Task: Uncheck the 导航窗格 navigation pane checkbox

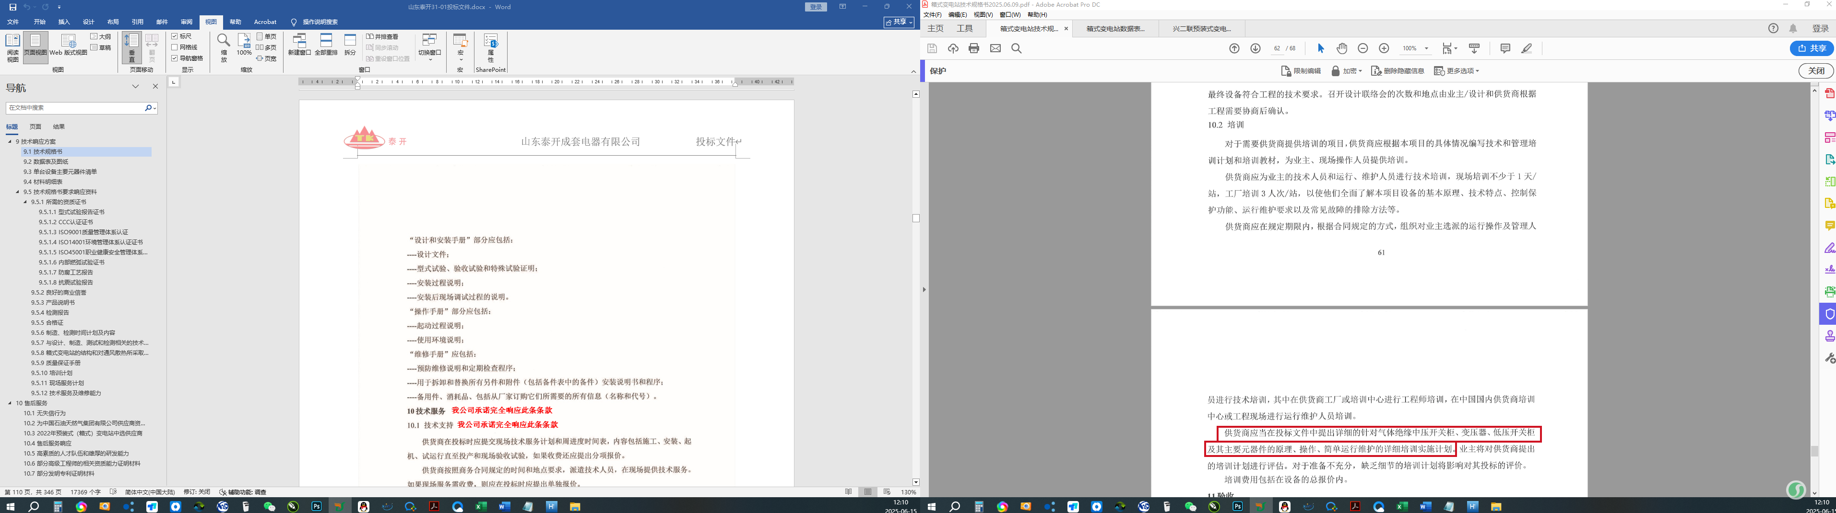Action: point(175,58)
